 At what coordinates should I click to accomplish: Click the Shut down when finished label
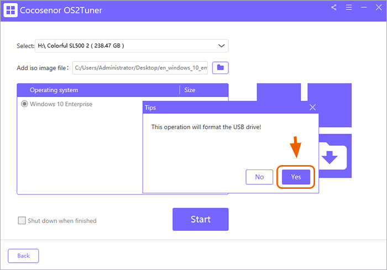click(62, 221)
